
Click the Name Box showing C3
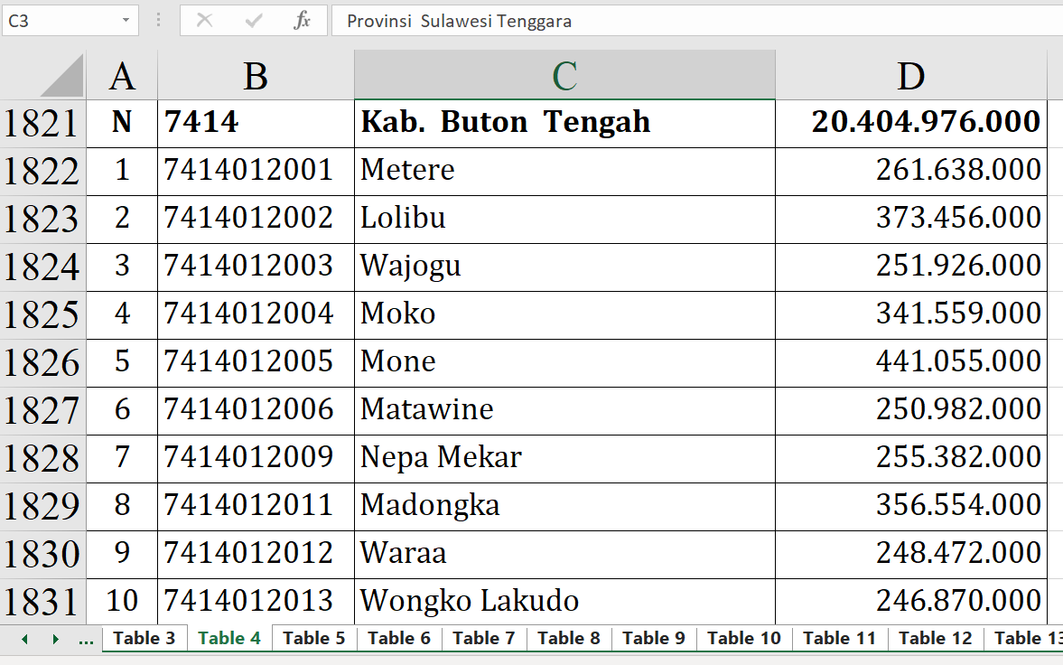coord(59,20)
